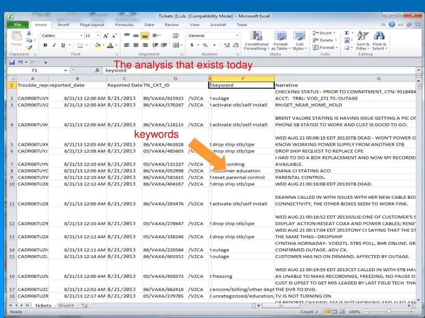The width and height of the screenshot is (425, 318).
Task: Click the Align Text Right icon
Action: click(x=145, y=45)
